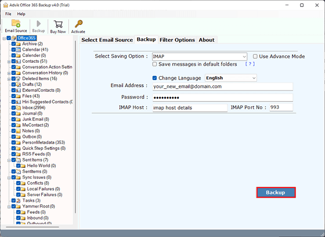Click the Sent Items (7) folder icon
The image size is (325, 237).
point(18,160)
